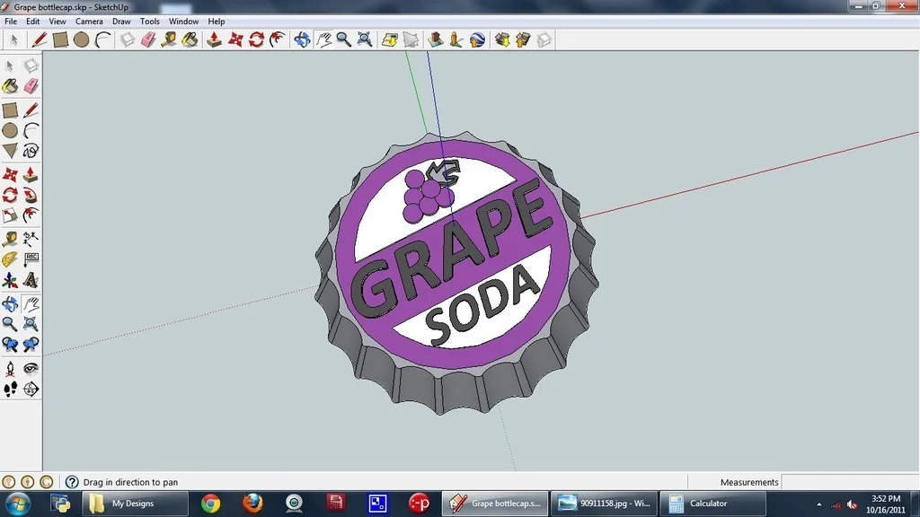The width and height of the screenshot is (920, 517).
Task: Click the Offset tool in the top toolbar
Action: pos(278,39)
